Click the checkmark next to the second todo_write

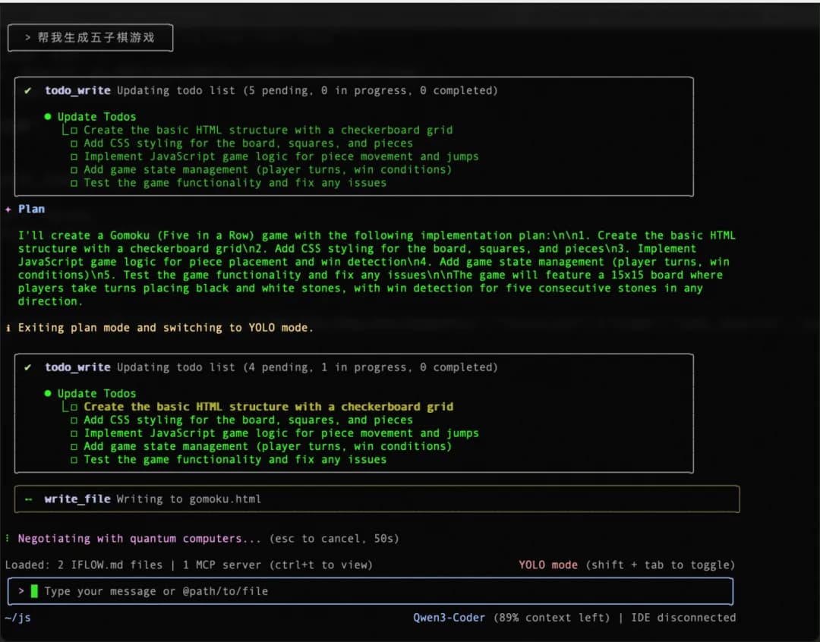click(28, 367)
